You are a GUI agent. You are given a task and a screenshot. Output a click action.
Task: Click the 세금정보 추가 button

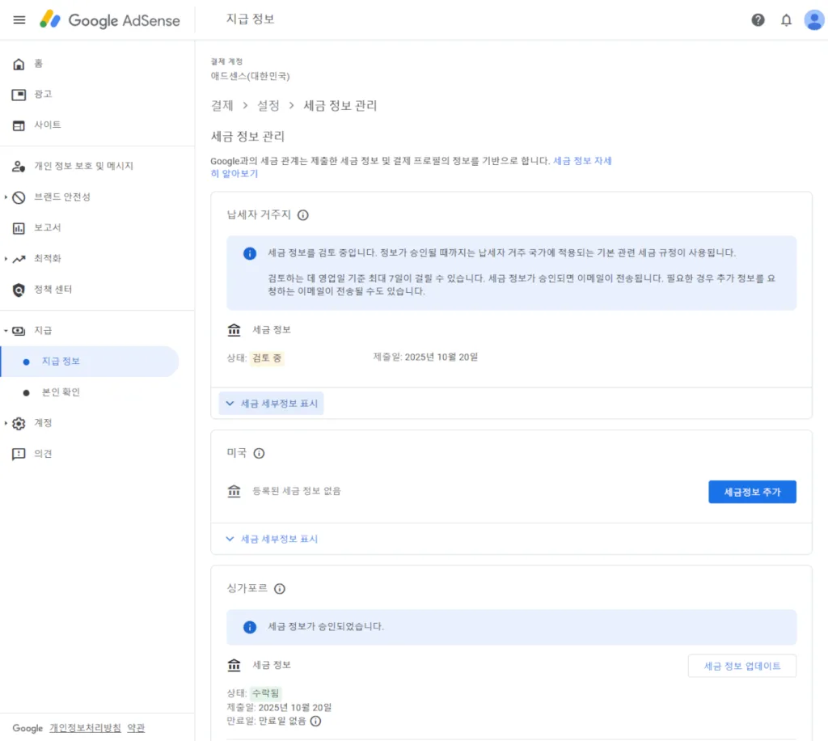pyautogui.click(x=752, y=492)
